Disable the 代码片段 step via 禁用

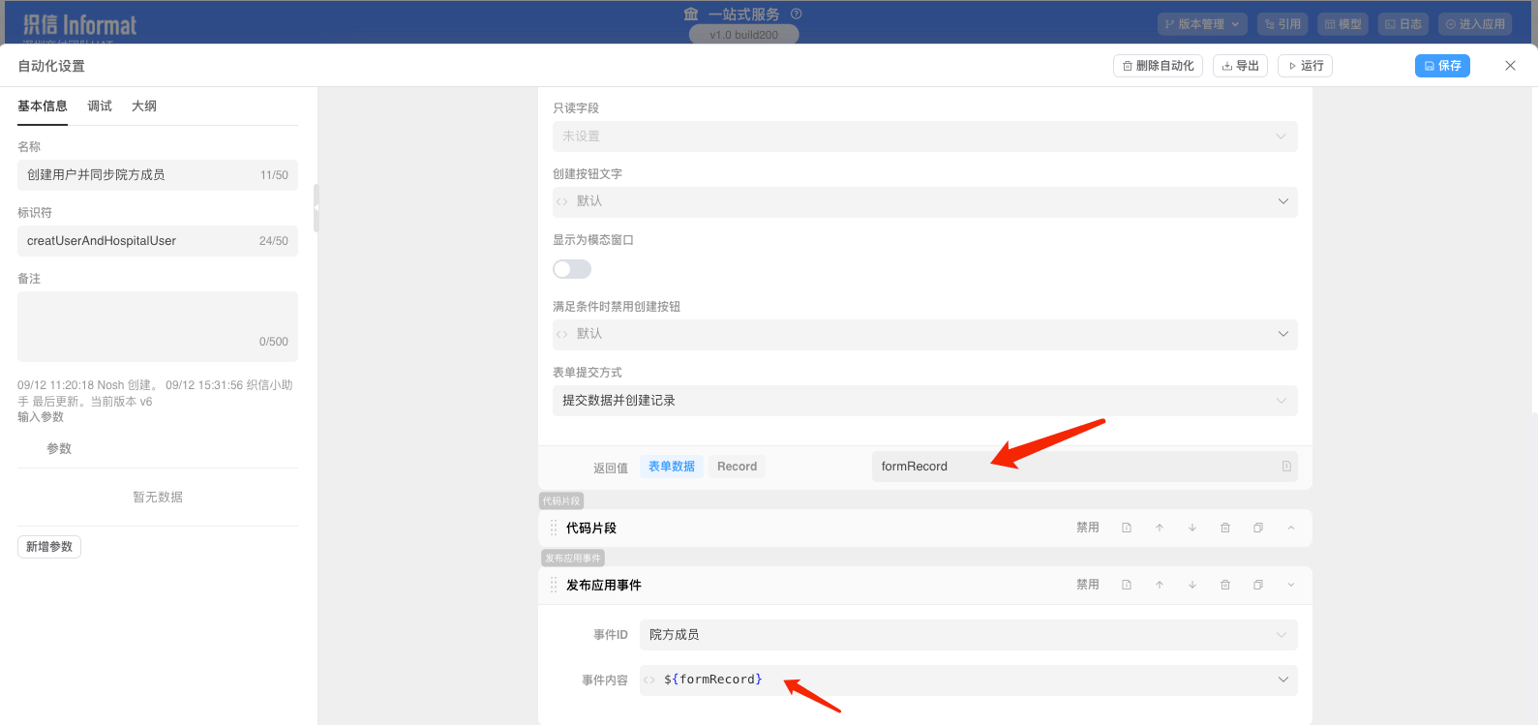coord(1088,528)
